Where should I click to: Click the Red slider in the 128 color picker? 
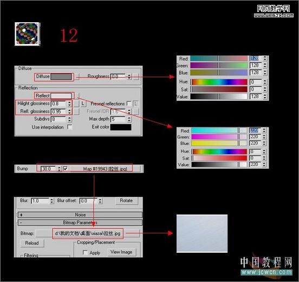[219, 59]
